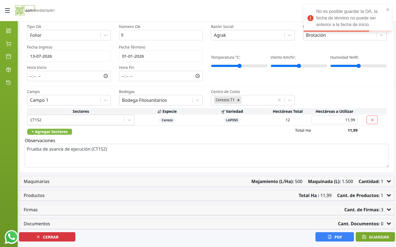This screenshot has height=247, width=396.
Task: Open the Hora Inicio time picker clock
Action: [106, 76]
